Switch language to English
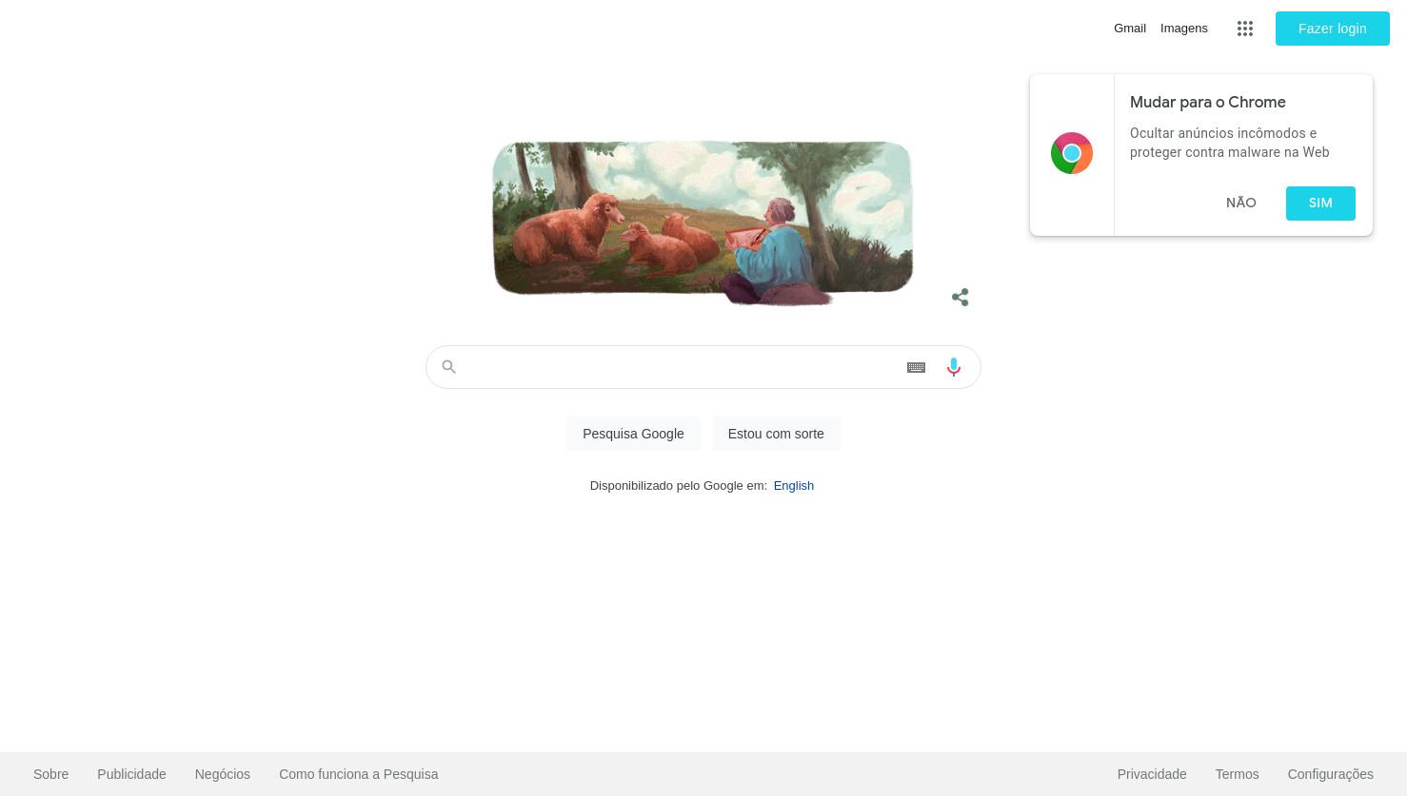Screen dimensions: 1407x796 [x=793, y=486]
